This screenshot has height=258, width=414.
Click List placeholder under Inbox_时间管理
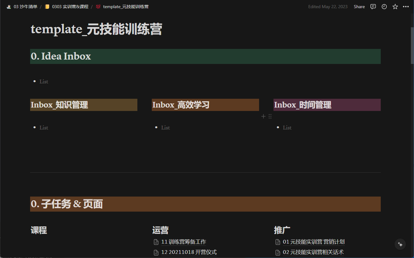[x=287, y=128]
